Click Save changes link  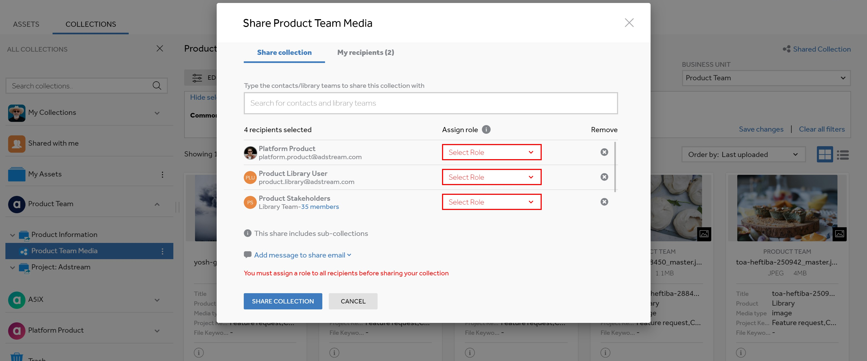pyautogui.click(x=761, y=129)
